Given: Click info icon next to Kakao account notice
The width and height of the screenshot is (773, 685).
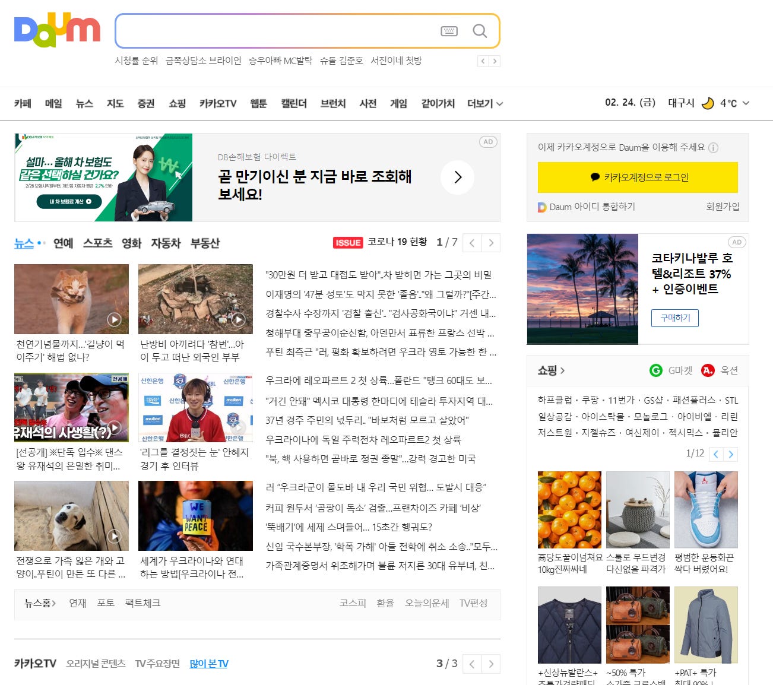Looking at the screenshot, I should click(714, 148).
